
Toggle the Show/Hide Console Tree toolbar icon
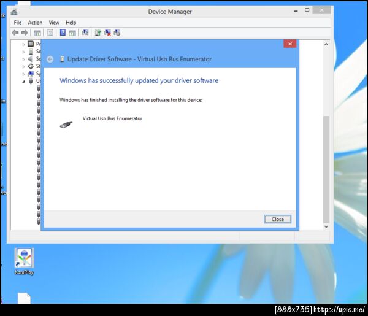click(37, 33)
